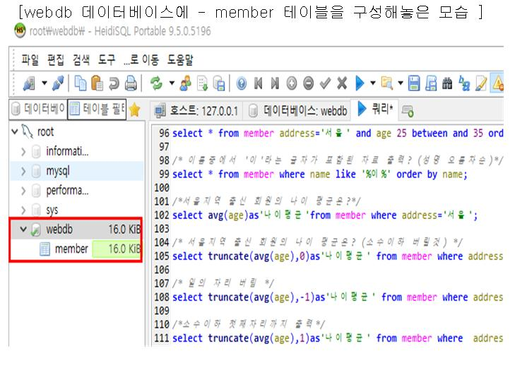
Task: Open the 파일 menu
Action: pyautogui.click(x=30, y=60)
